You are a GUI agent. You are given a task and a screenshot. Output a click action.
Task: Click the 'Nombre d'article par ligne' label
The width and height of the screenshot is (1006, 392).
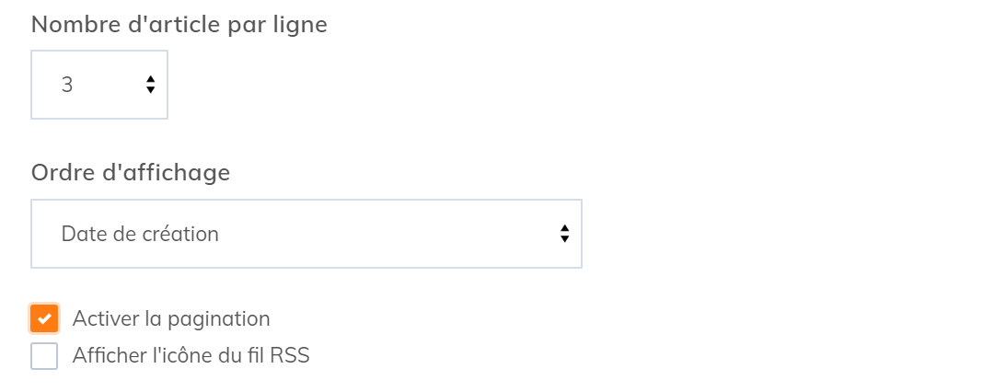click(179, 25)
